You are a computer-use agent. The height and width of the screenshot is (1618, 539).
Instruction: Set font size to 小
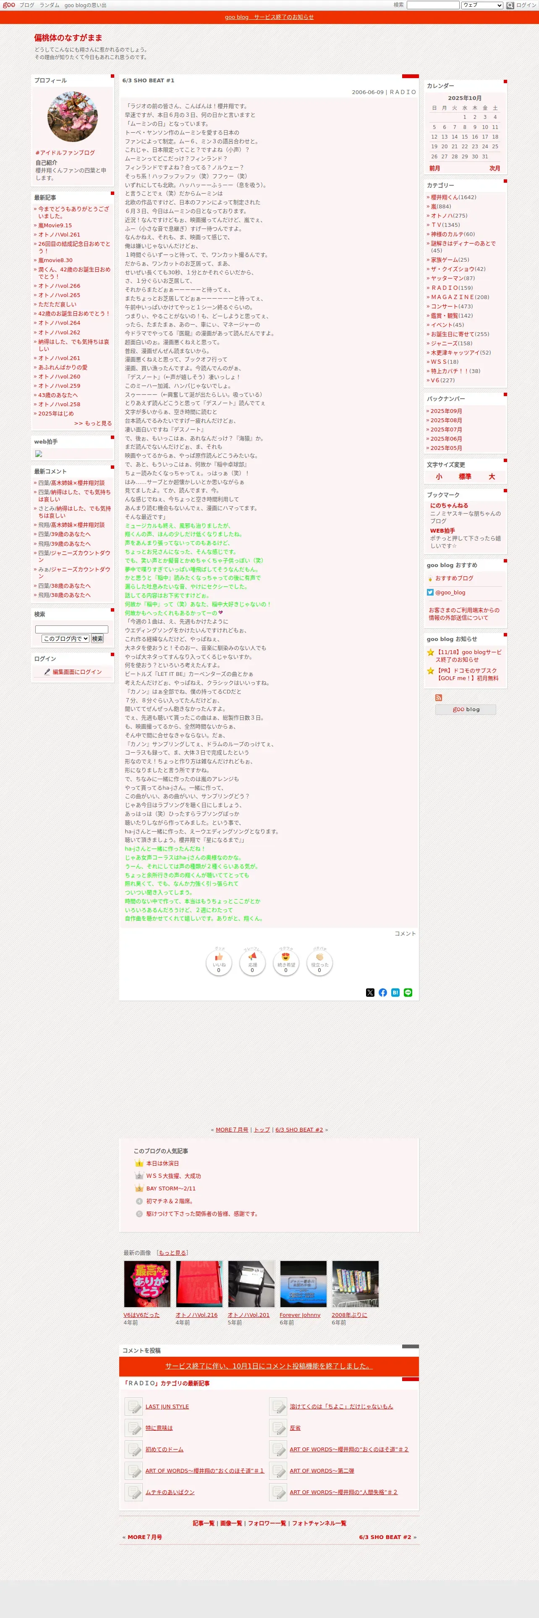click(x=439, y=477)
